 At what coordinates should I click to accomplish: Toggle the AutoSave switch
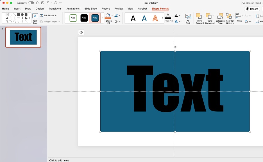31,3
